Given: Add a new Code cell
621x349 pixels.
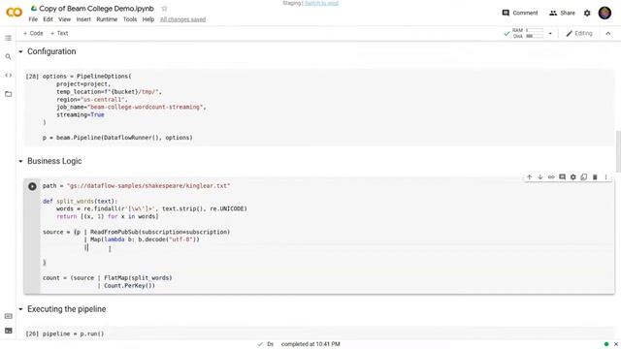Looking at the screenshot, I should [33, 34].
